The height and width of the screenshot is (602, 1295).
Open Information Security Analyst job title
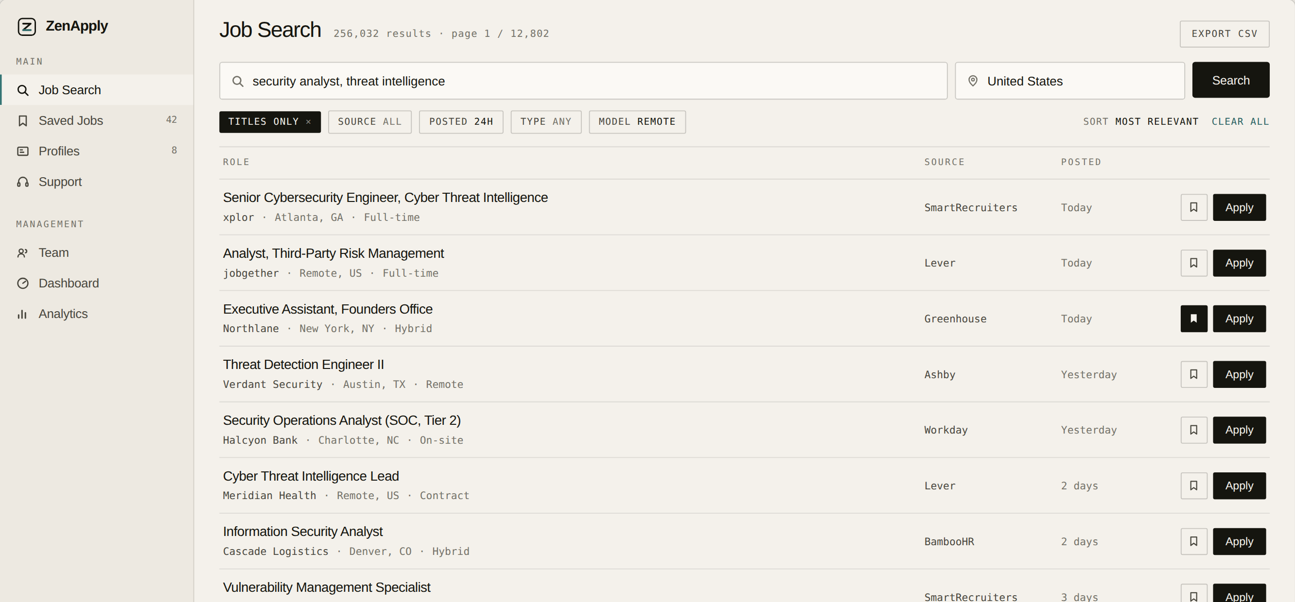(x=303, y=532)
